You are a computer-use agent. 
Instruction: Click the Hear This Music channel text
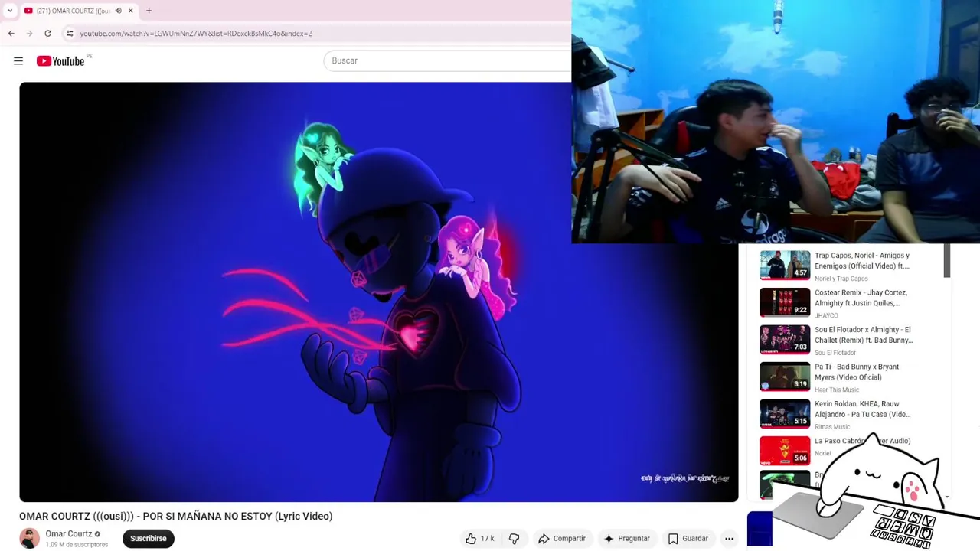click(x=837, y=390)
